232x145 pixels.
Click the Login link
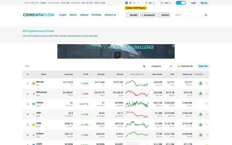pyautogui.click(x=193, y=3)
